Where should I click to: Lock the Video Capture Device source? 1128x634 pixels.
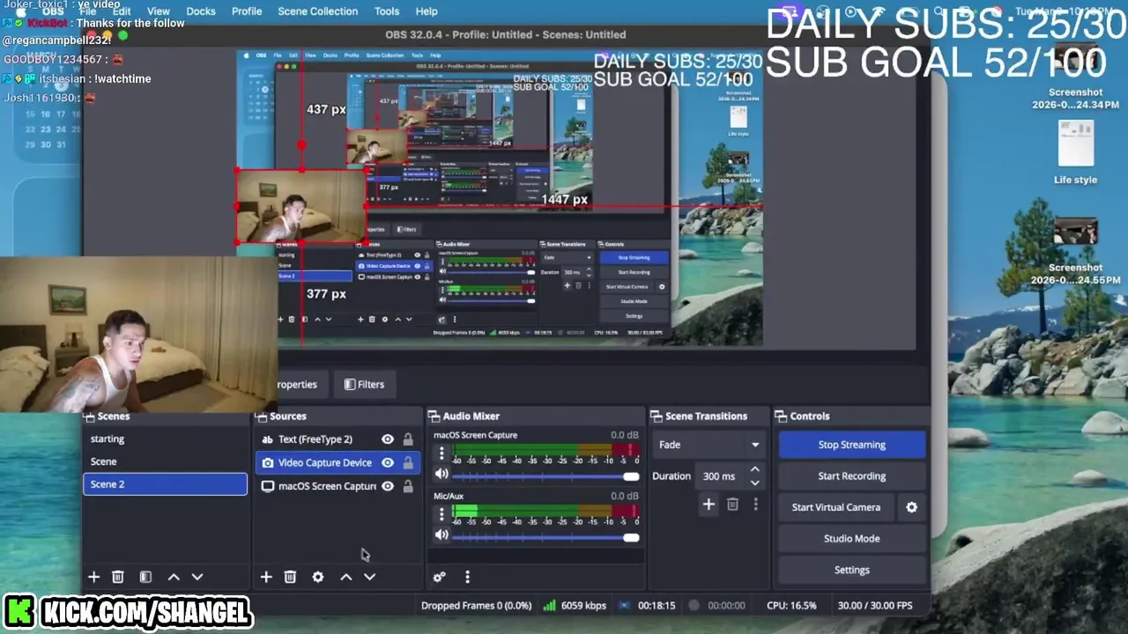coord(408,462)
